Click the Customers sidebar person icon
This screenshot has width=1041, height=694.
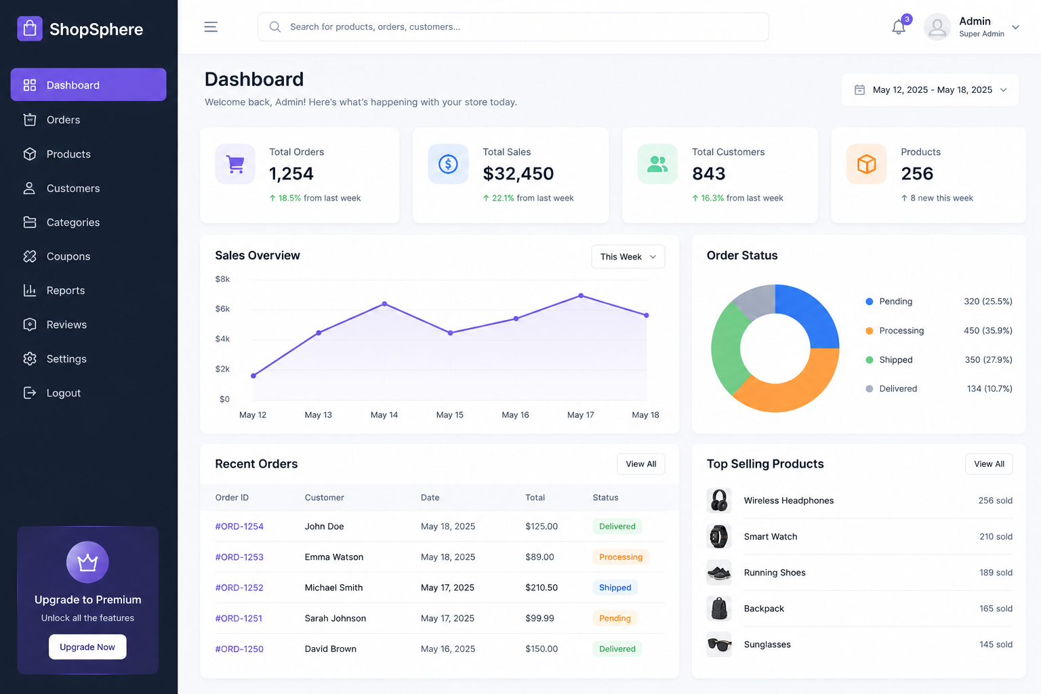pos(30,188)
